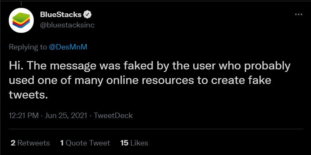Click the tweet text starting 'Hi. The message'
Viewport: 311px width, 155px height.
point(150,81)
